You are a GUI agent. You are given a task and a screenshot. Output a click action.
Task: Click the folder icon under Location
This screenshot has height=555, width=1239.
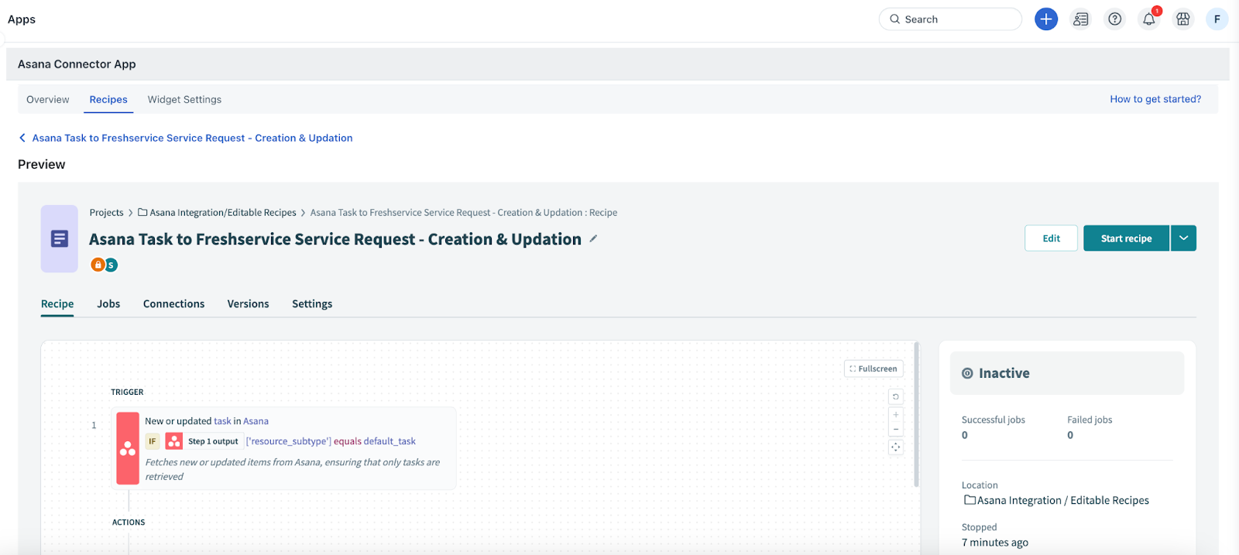coord(970,500)
